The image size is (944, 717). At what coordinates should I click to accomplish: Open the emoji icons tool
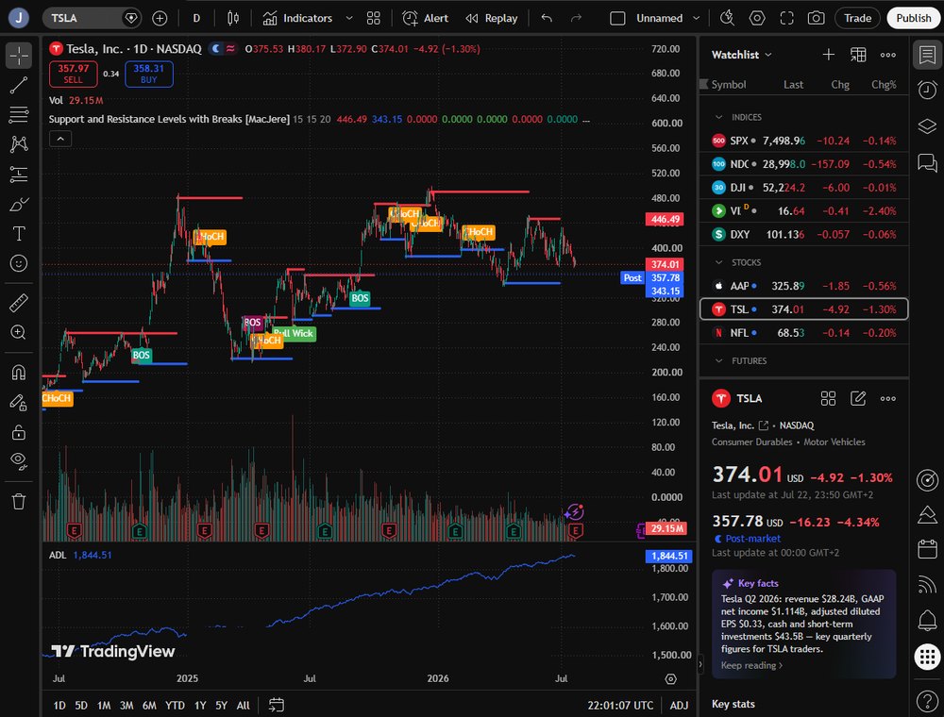(x=19, y=263)
